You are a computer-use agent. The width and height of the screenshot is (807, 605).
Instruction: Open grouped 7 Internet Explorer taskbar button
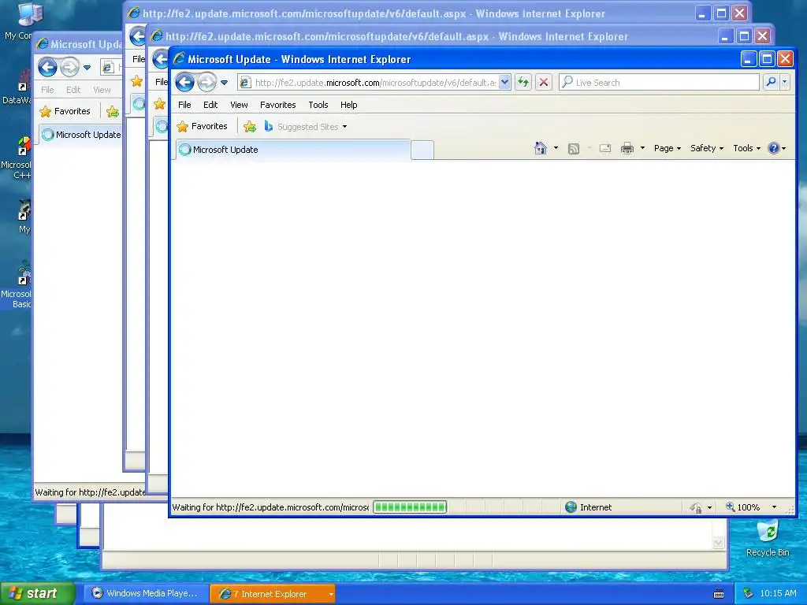point(273,594)
